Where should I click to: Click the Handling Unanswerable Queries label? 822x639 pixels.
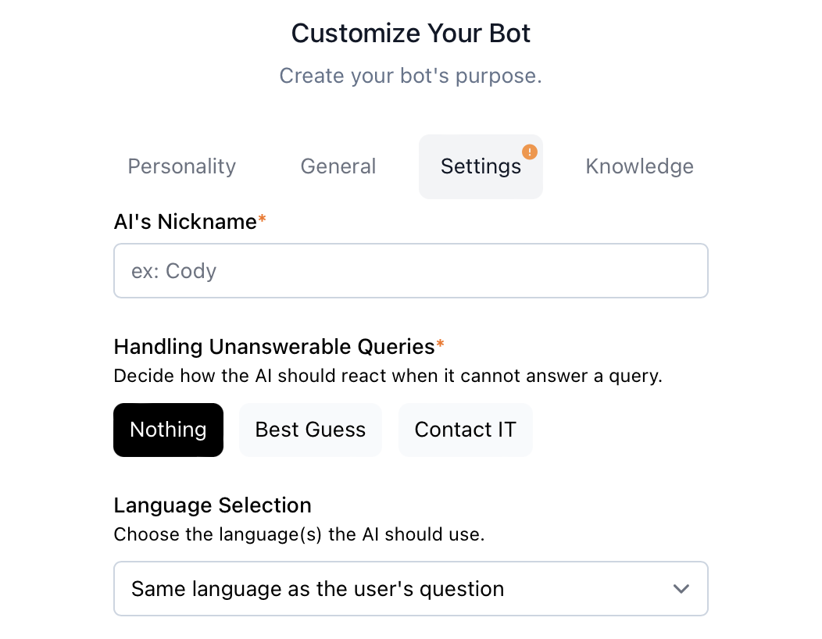pyautogui.click(x=274, y=346)
